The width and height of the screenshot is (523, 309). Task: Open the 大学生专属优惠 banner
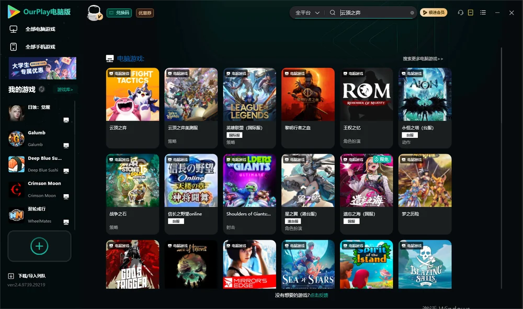tap(42, 68)
